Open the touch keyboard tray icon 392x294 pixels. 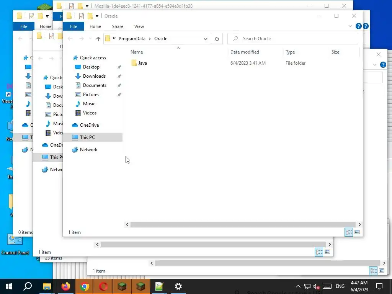click(x=327, y=286)
